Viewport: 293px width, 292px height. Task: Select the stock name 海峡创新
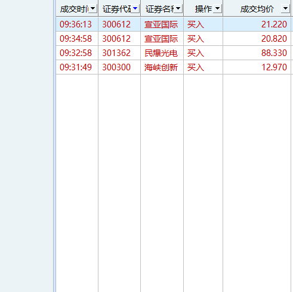pos(161,67)
